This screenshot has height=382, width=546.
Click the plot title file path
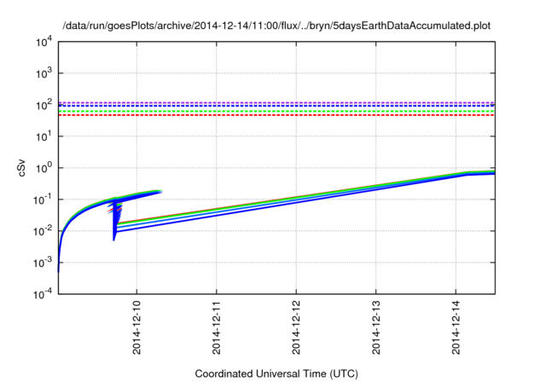pos(276,26)
